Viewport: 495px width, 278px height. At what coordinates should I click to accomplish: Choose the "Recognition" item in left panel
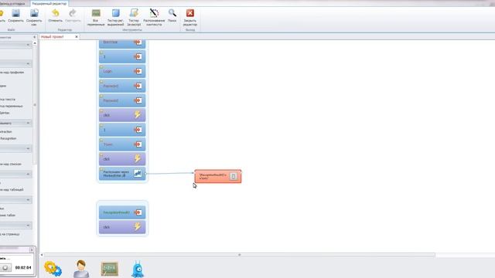9,138
